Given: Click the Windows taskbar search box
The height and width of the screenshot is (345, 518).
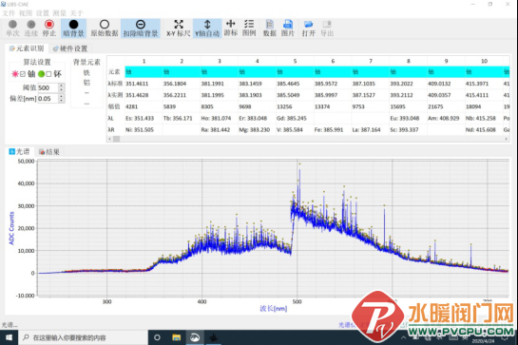Looking at the screenshot, I should [x=83, y=337].
